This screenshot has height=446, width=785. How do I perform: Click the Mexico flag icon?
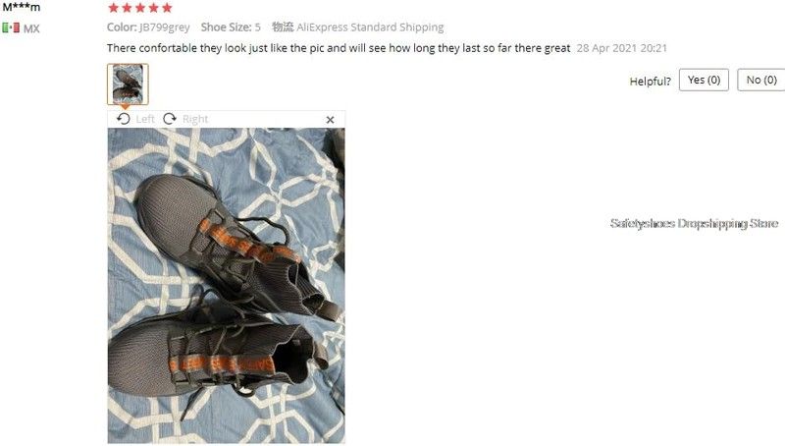coord(11,28)
